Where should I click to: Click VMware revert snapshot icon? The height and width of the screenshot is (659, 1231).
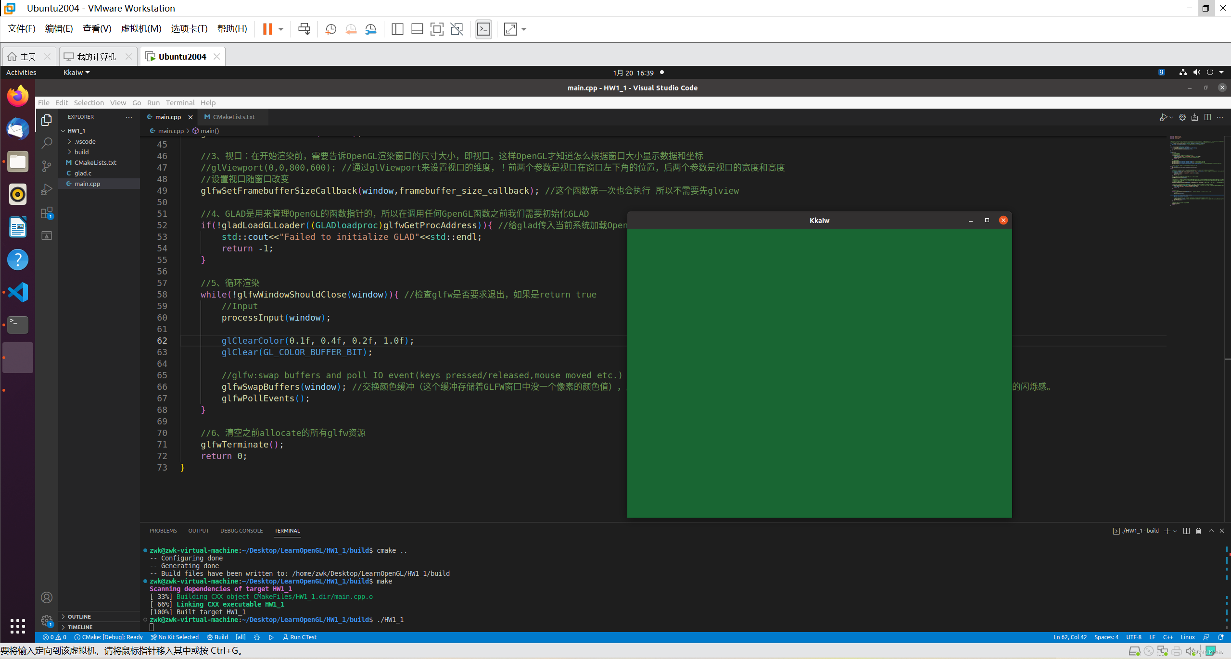point(351,29)
